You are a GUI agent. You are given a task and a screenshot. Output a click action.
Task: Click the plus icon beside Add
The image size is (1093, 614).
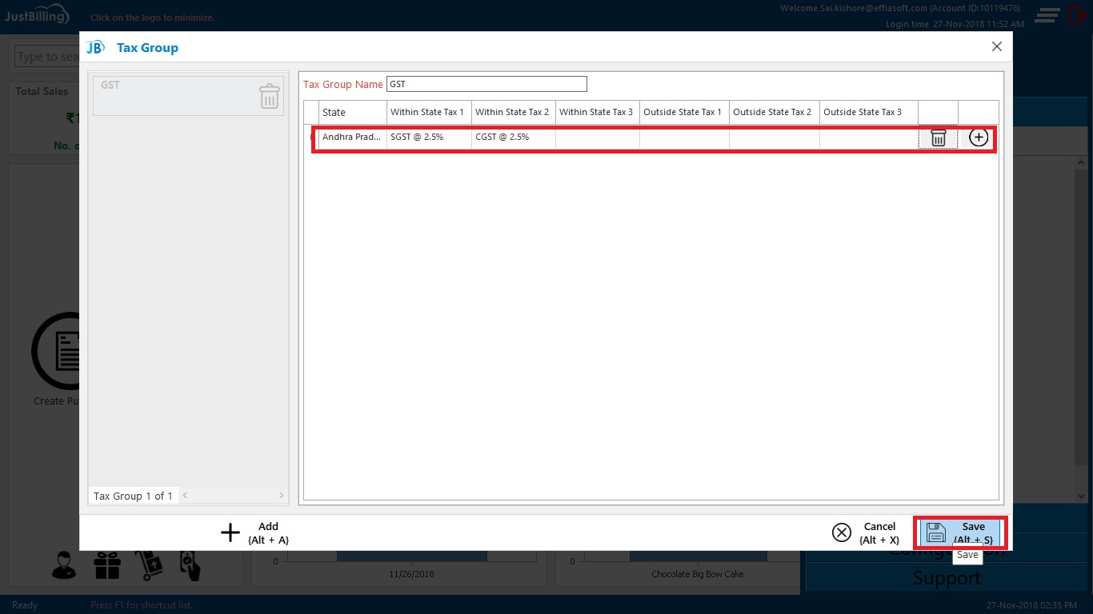(x=230, y=533)
